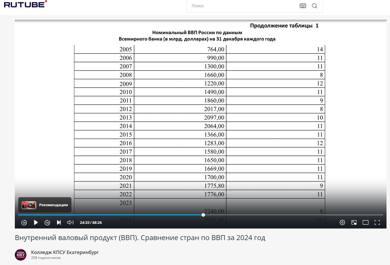Play the video
390x265 pixels.
(36, 222)
